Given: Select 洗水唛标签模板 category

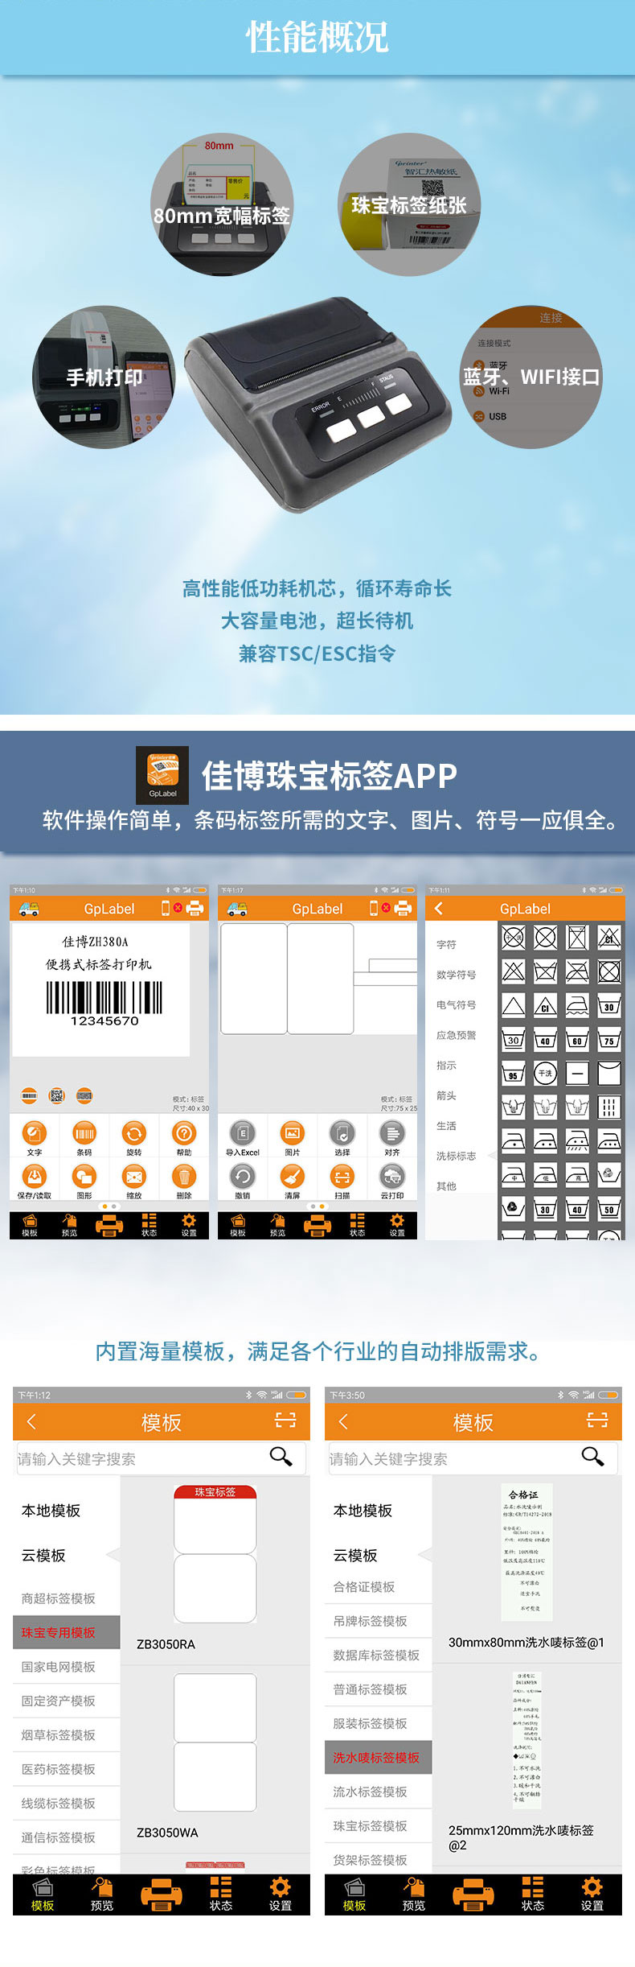Looking at the screenshot, I should [x=378, y=1758].
